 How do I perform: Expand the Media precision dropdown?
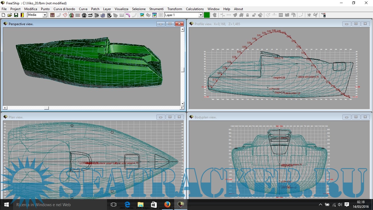45,15
